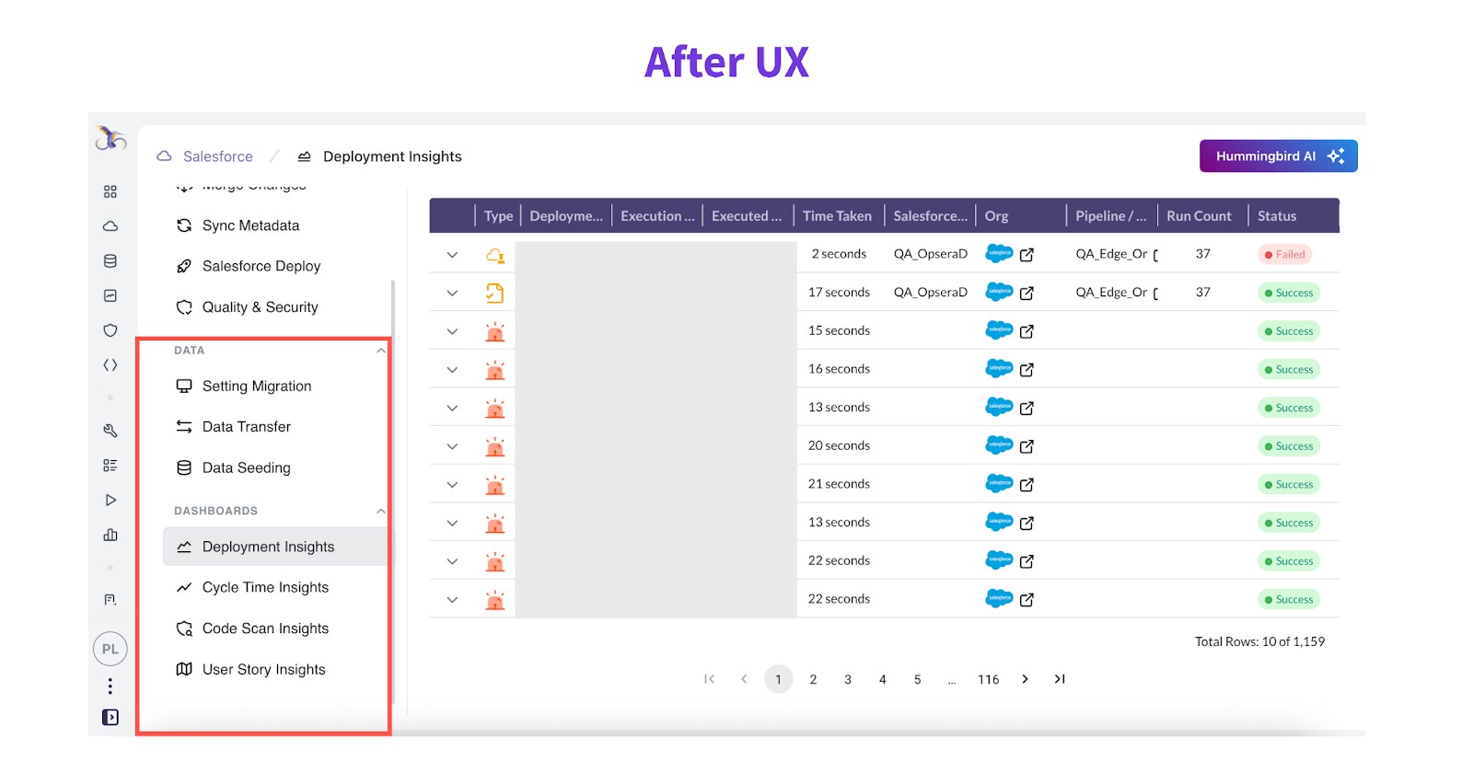Screen dimensions: 1473x761
Task: Click the code brackets icon in rail
Action: click(110, 365)
